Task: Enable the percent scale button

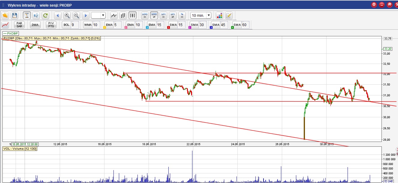Action: (182, 15)
